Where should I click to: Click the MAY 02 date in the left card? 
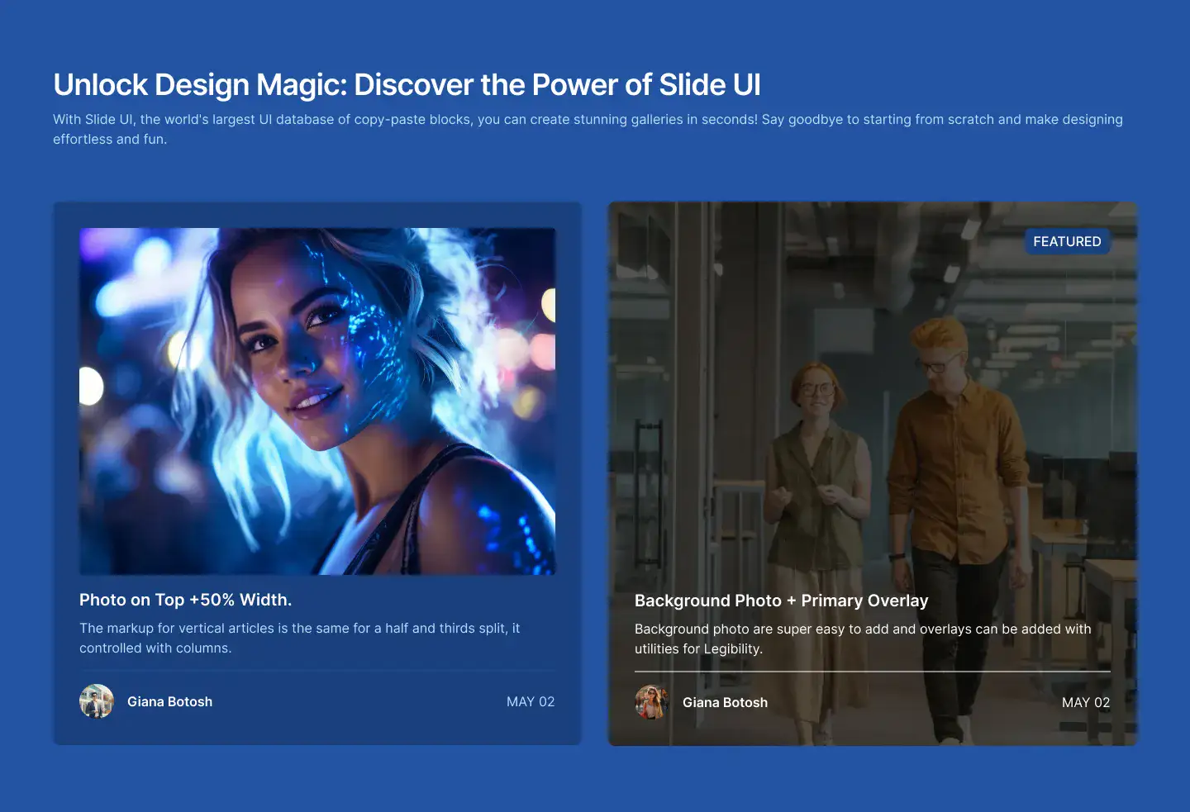(531, 701)
